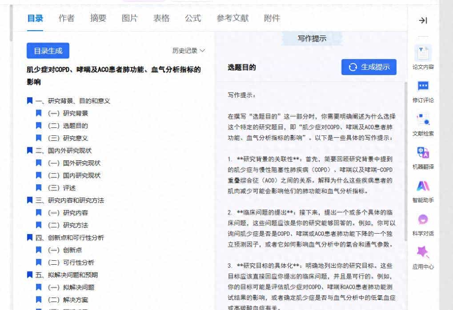Image resolution: width=453 pixels, height=310 pixels.
Task: Open the 论文内容 panel icon
Action: click(x=422, y=59)
